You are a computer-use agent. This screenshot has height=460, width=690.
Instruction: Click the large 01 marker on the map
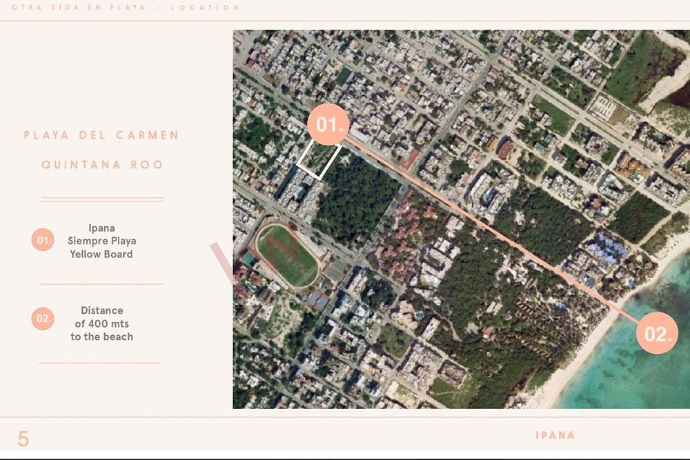coord(329,126)
